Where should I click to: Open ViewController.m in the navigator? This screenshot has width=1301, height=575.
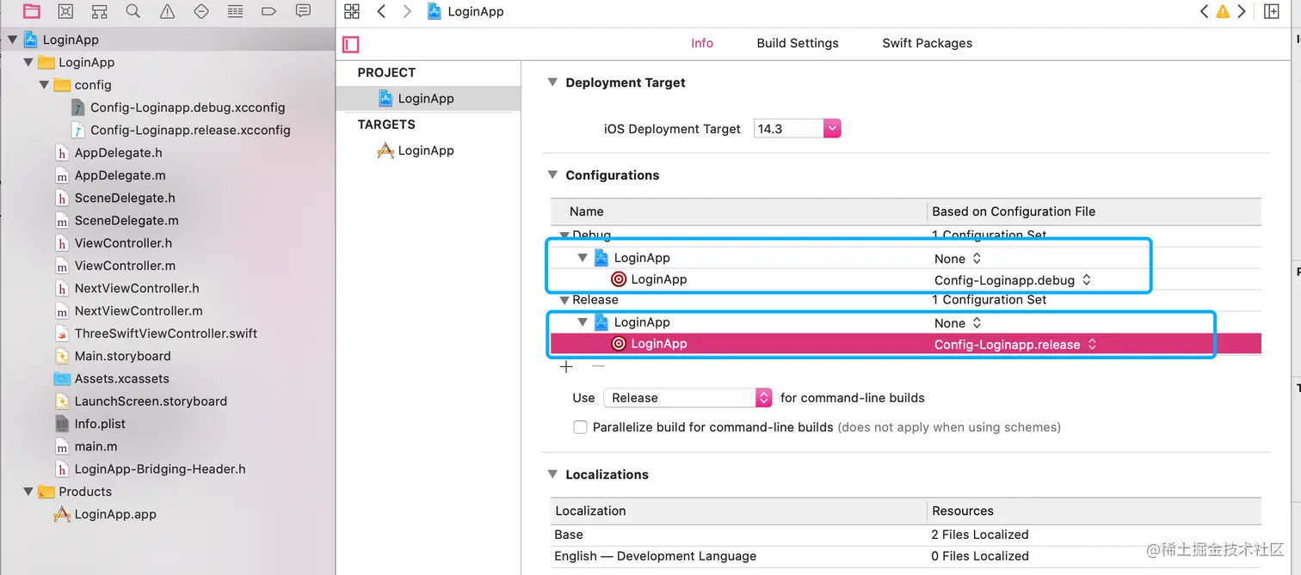[125, 266]
